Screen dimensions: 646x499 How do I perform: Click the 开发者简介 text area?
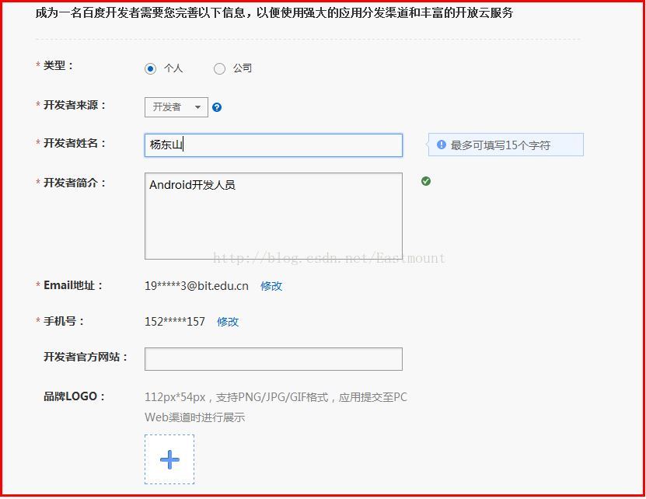pos(274,216)
